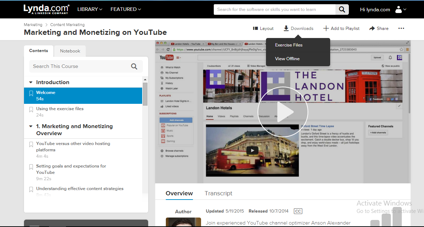The width and height of the screenshot is (424, 227).
Task: Click the Content Marketing breadcrumb link
Action: [67, 25]
